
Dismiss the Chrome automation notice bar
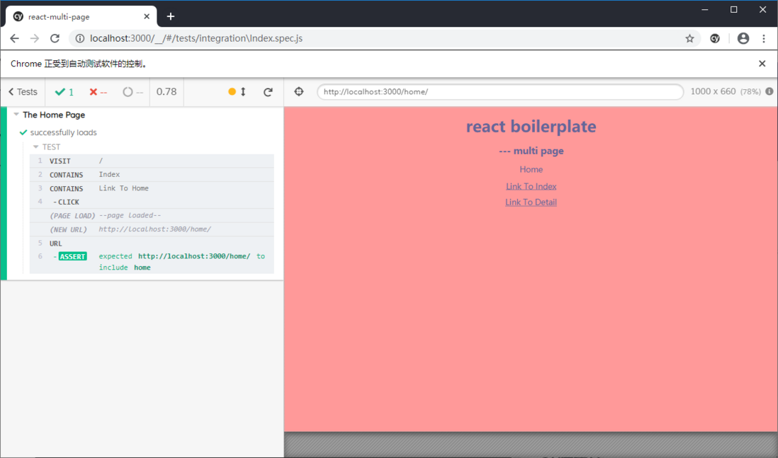click(x=762, y=64)
